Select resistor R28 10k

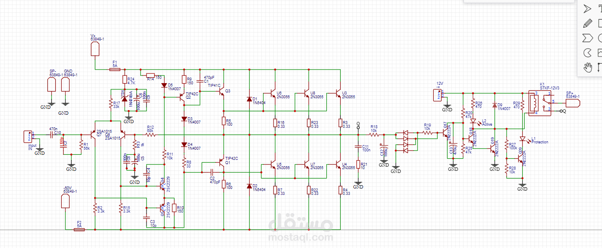point(507,169)
